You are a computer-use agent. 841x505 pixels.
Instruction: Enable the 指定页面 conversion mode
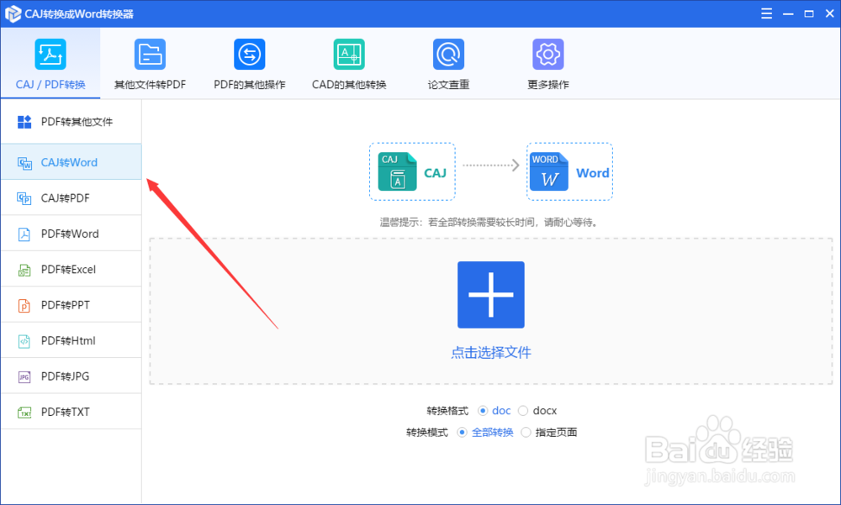pos(555,432)
